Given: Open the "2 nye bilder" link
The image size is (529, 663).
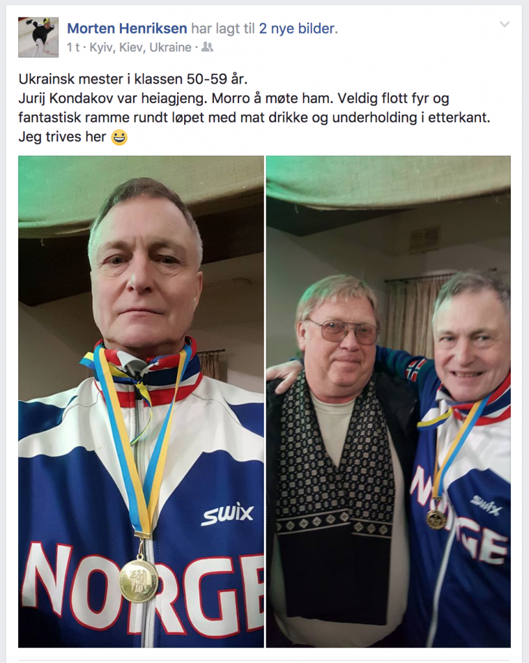Looking at the screenshot, I should click(x=297, y=28).
